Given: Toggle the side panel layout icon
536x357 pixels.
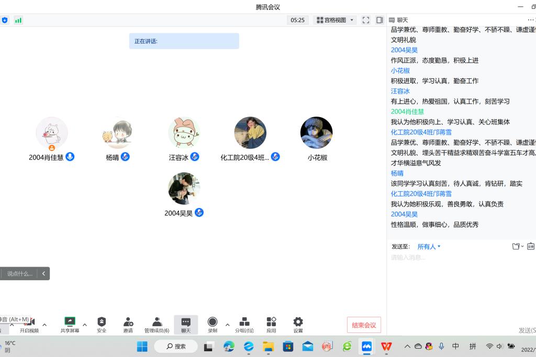Looking at the screenshot, I should (x=379, y=20).
